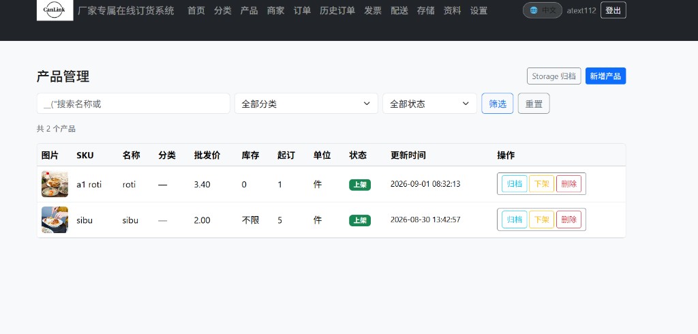Click the 更新时间 column header
This screenshot has height=334, width=698.
click(408, 155)
